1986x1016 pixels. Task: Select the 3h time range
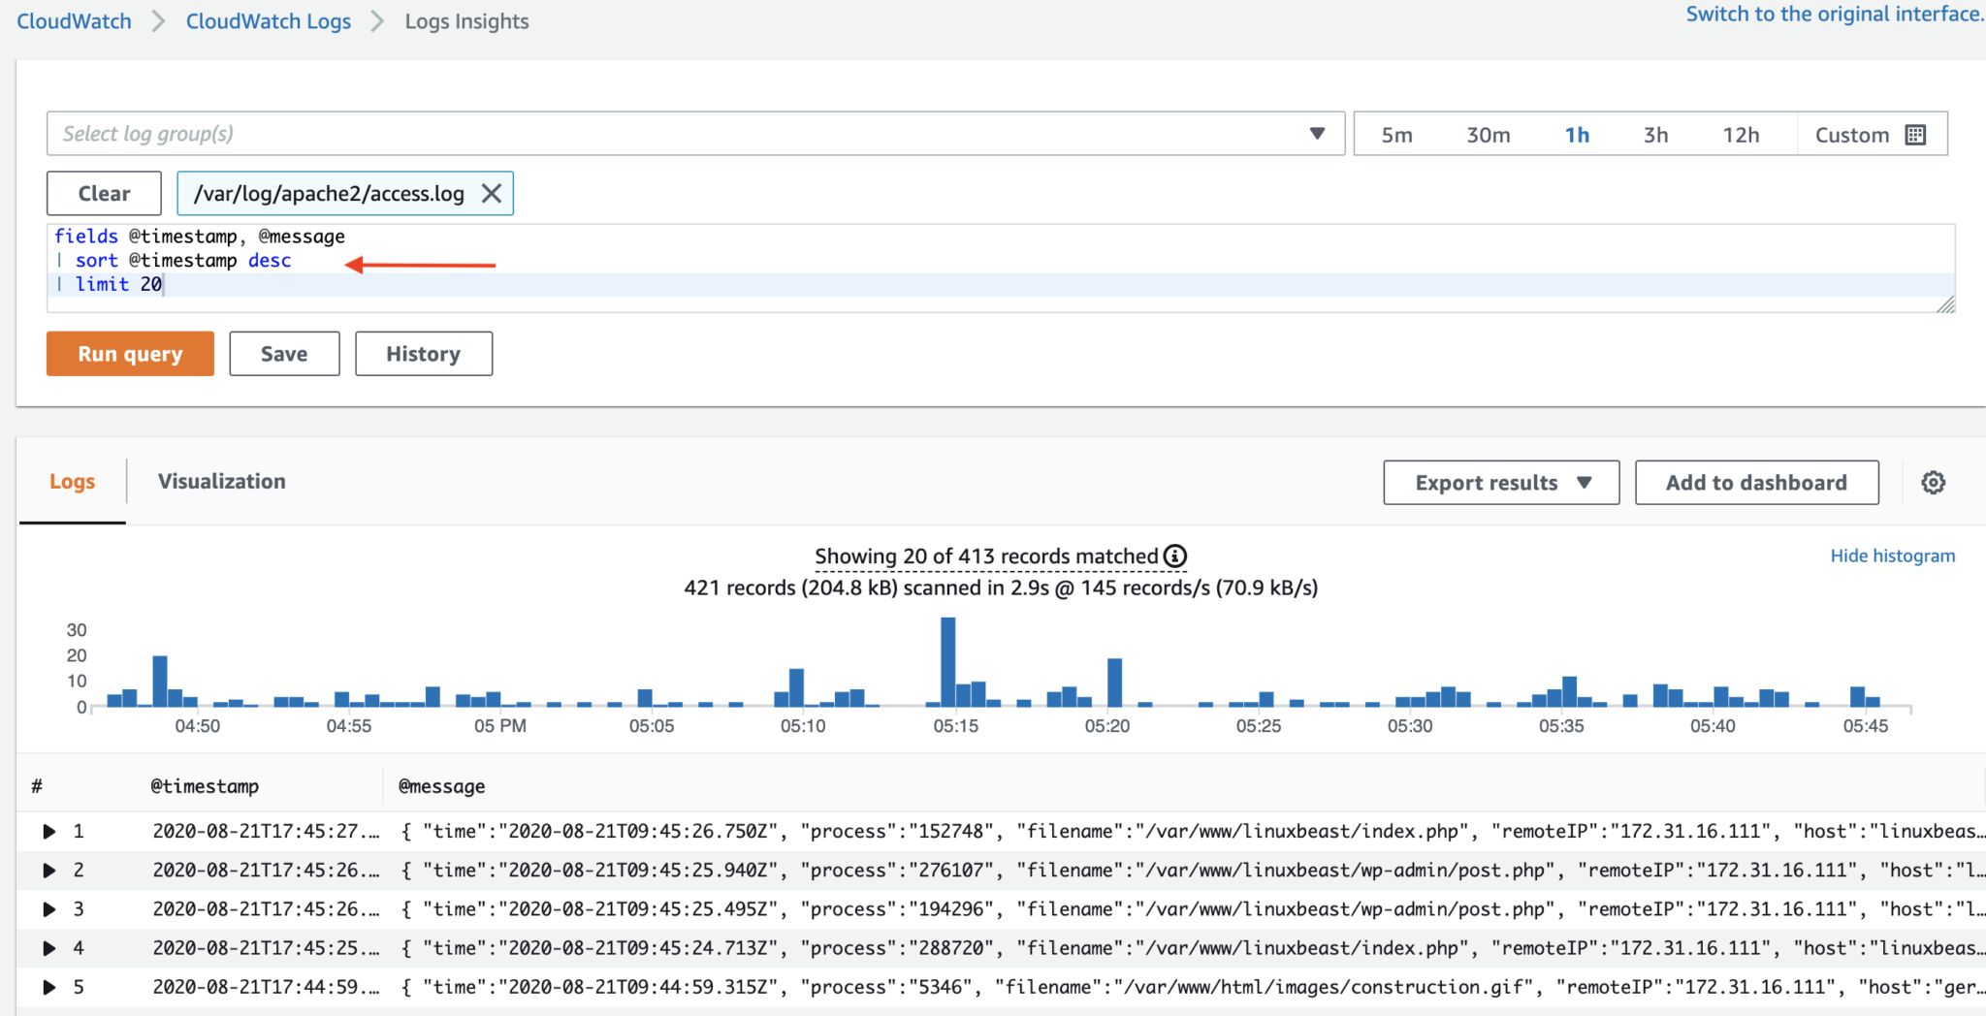coord(1655,135)
